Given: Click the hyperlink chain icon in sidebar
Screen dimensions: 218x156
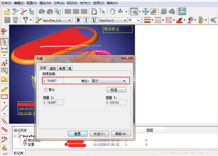Looking at the screenshot, I should coord(4,130).
